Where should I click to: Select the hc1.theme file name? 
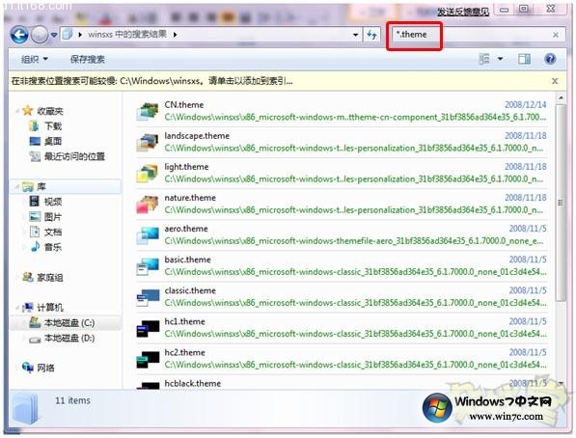click(184, 321)
